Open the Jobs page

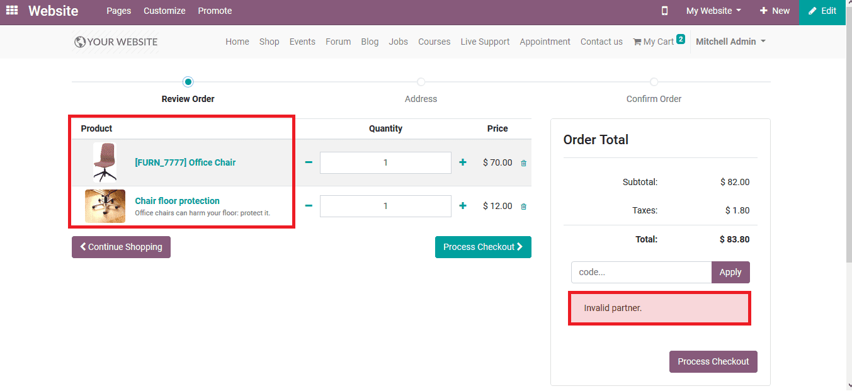399,42
